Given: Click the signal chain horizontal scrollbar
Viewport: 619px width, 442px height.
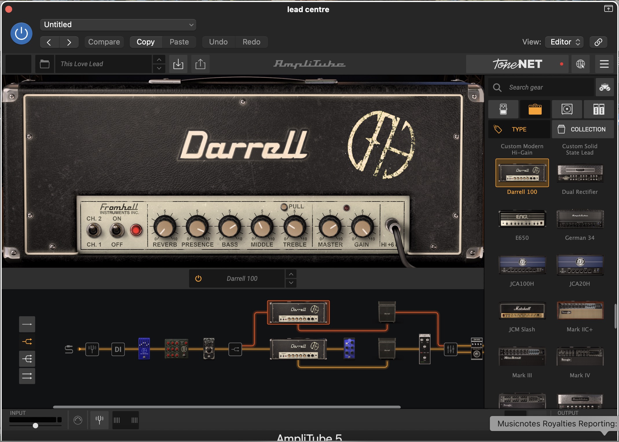Looking at the screenshot, I should 227,407.
